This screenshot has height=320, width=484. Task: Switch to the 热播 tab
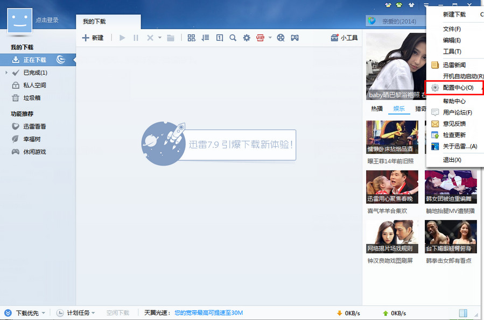377,109
